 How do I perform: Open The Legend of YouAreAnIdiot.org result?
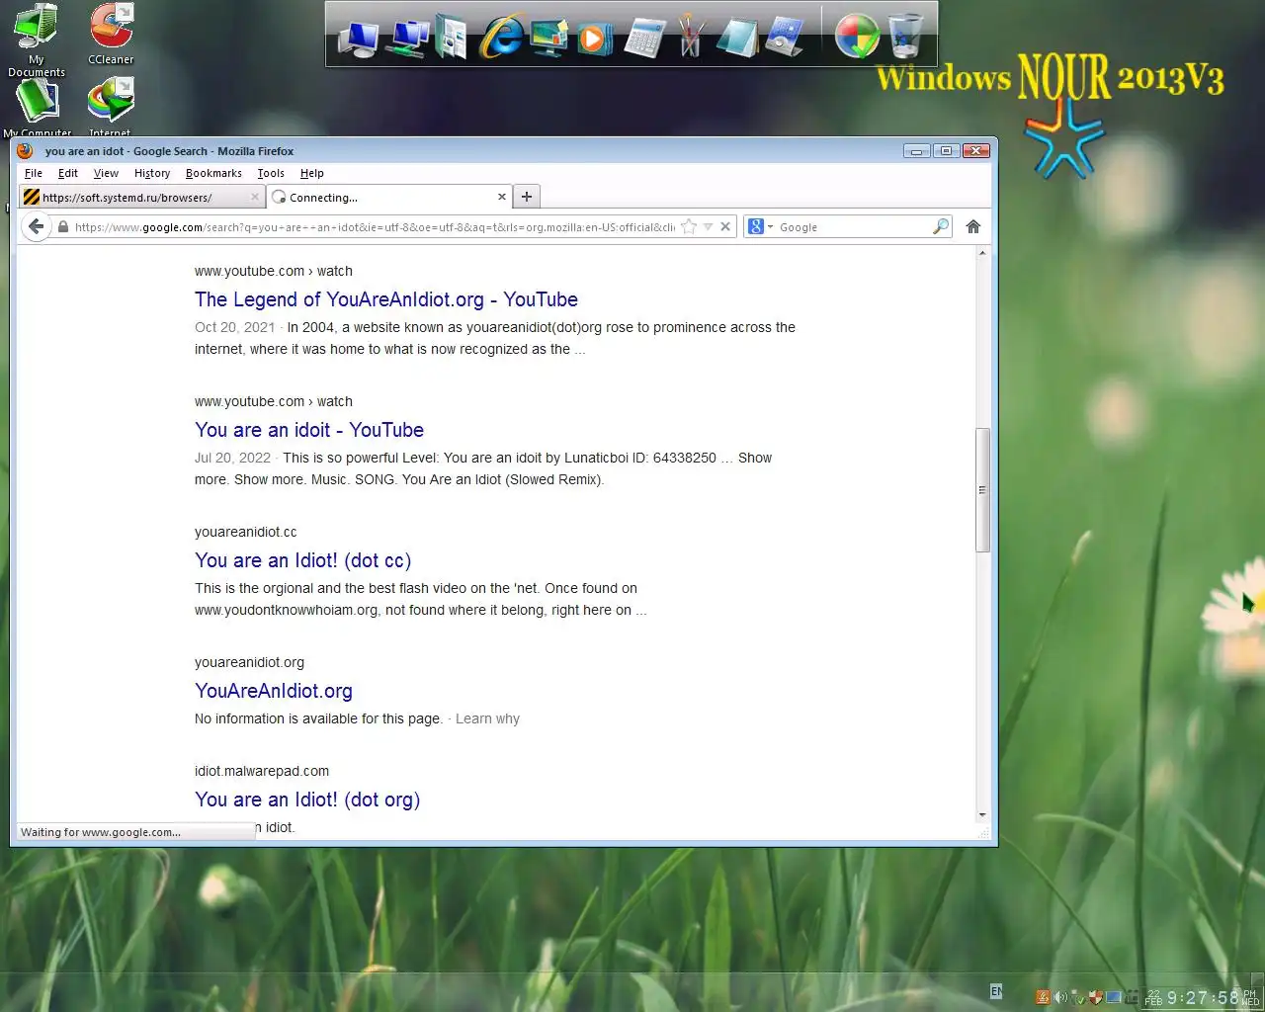[386, 299]
